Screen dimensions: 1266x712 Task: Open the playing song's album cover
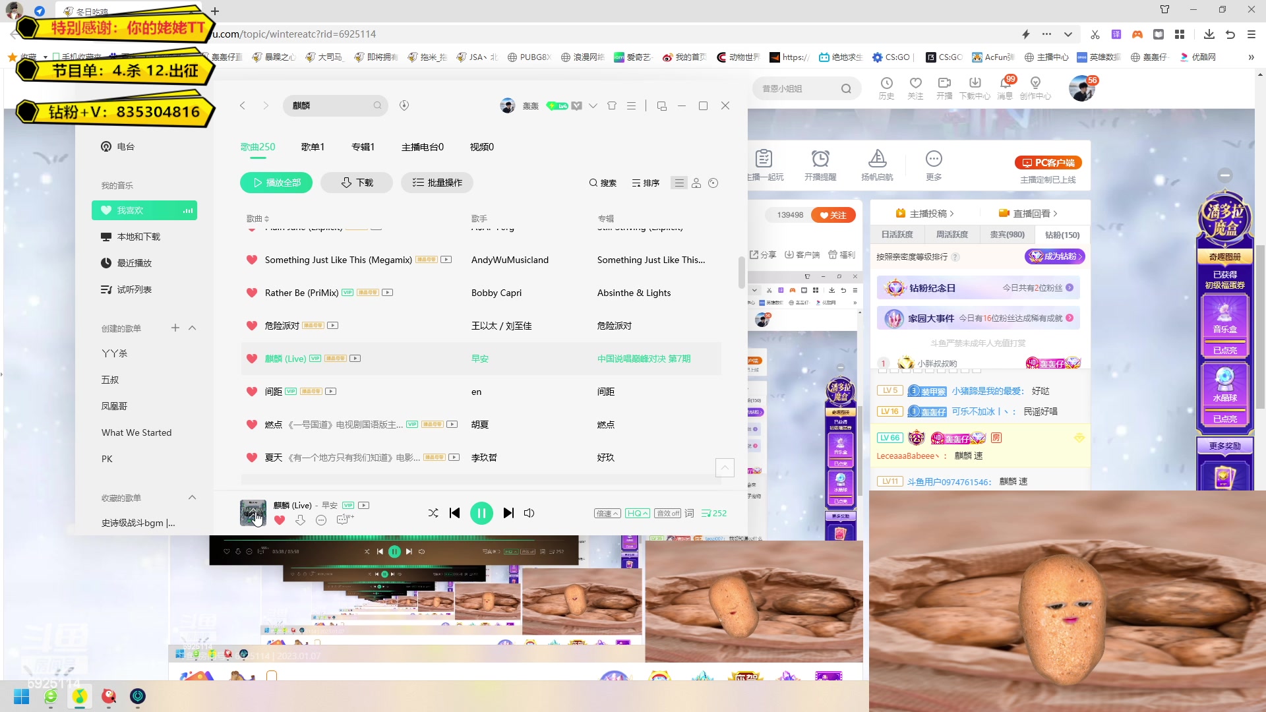pyautogui.click(x=253, y=513)
